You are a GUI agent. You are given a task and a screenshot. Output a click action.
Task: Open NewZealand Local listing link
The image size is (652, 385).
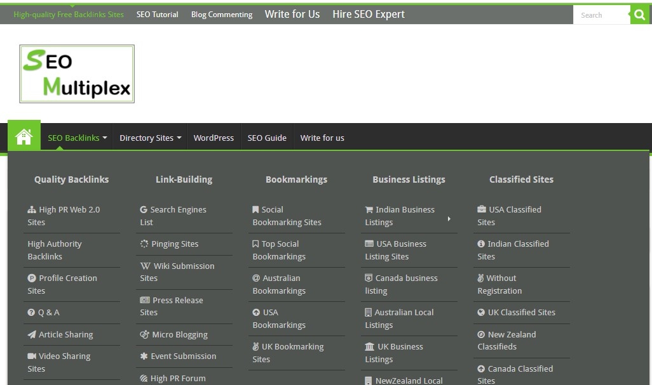click(x=404, y=381)
